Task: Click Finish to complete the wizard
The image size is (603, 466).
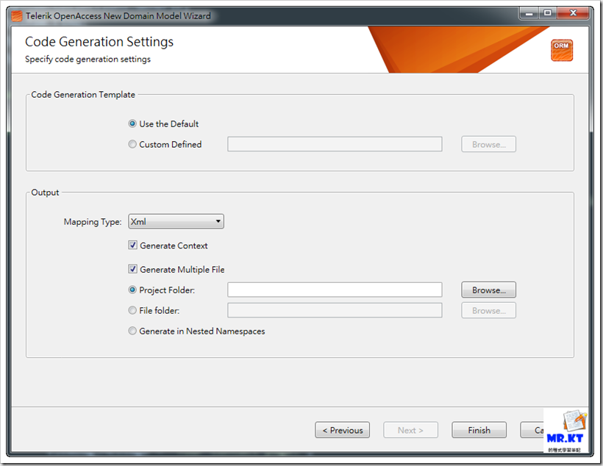Action: pos(479,430)
